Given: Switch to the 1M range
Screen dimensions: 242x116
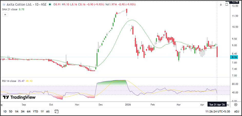Looking at the screenshot, I should click(x=16, y=111).
